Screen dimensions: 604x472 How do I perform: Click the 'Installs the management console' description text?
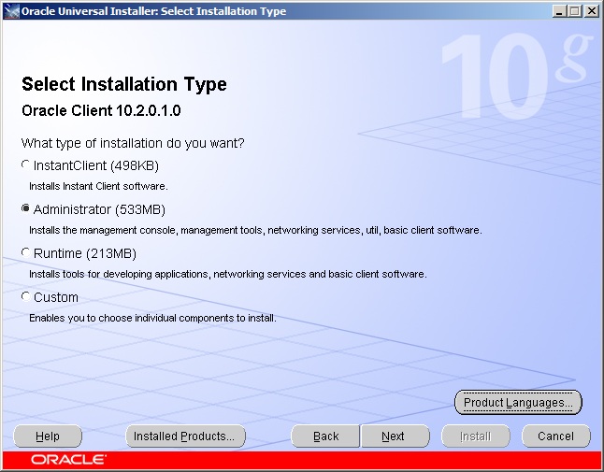click(x=255, y=230)
